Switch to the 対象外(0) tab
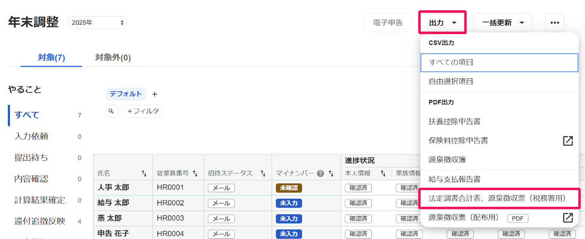This screenshot has height=239, width=585. [113, 58]
